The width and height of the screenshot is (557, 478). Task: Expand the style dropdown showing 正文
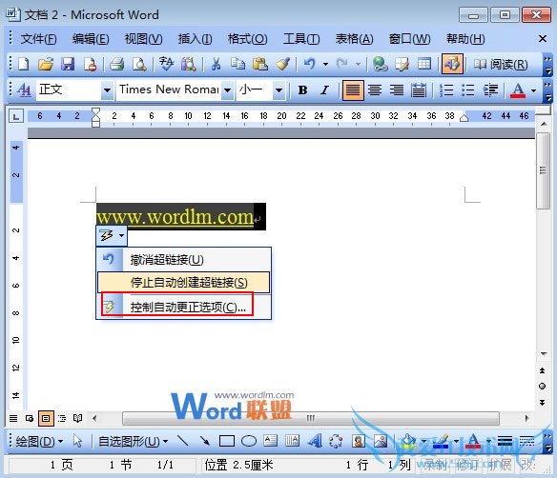pos(107,90)
